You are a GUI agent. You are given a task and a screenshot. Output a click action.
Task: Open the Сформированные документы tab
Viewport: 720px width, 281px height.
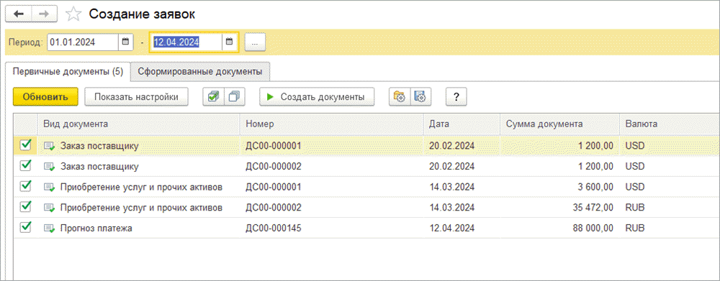200,72
